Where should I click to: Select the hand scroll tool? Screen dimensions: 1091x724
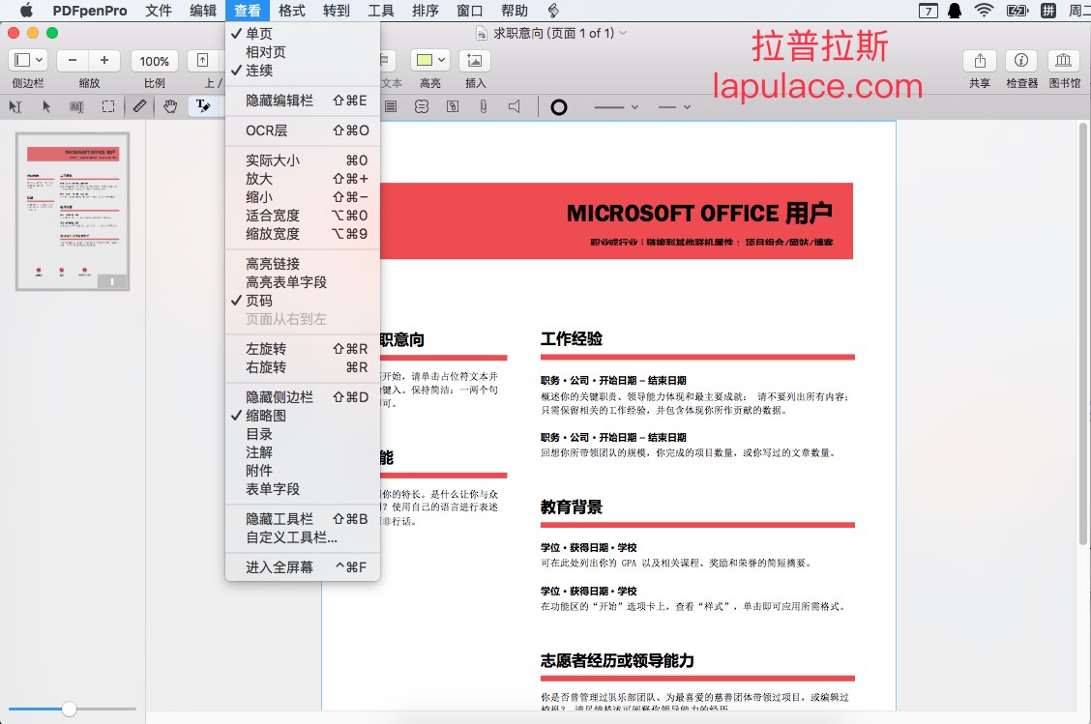(x=170, y=105)
